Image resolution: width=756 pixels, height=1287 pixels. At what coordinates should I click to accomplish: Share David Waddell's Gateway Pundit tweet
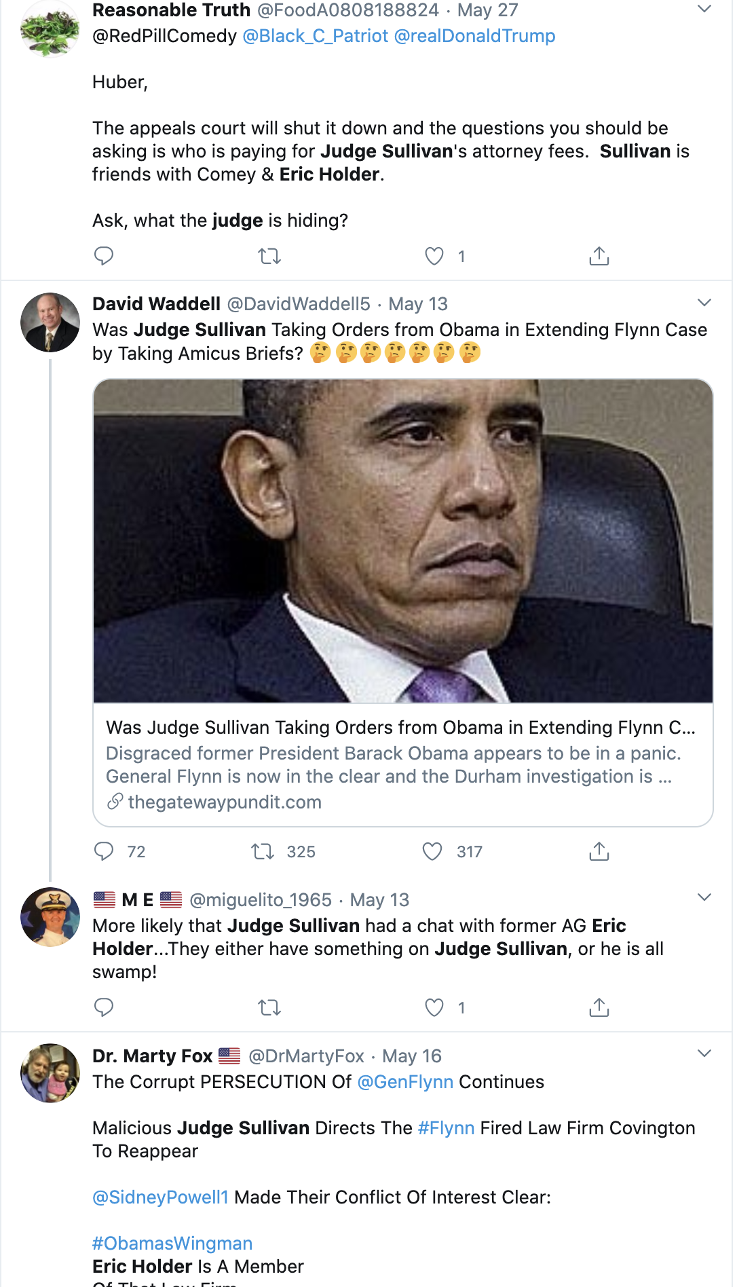tap(599, 851)
